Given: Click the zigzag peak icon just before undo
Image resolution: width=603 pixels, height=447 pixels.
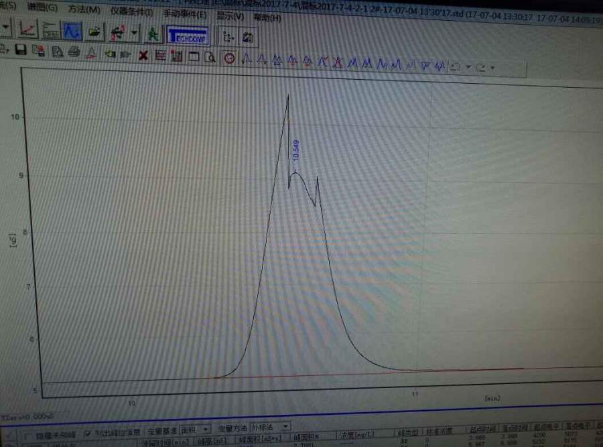Looking at the screenshot, I should 440,66.
